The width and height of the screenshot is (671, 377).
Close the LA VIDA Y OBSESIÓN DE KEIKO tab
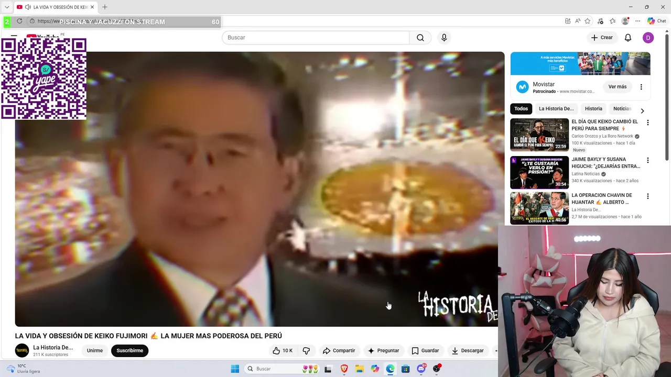pyautogui.click(x=92, y=7)
